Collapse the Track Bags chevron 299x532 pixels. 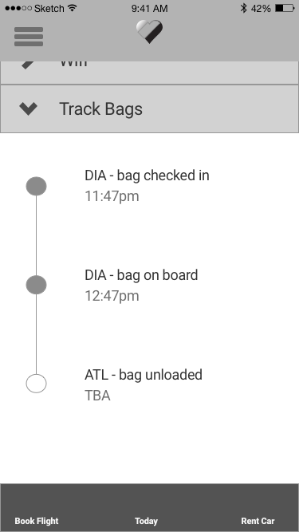(29, 109)
